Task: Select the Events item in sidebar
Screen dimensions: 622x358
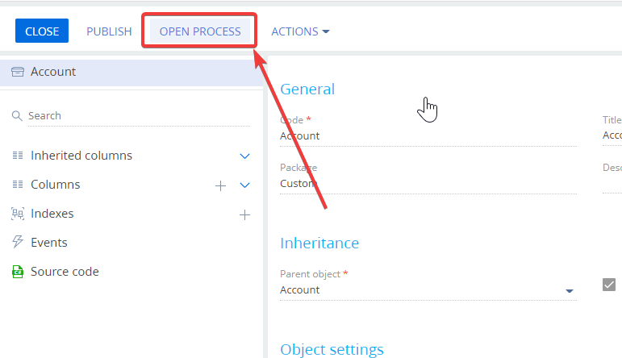Action: pyautogui.click(x=49, y=242)
